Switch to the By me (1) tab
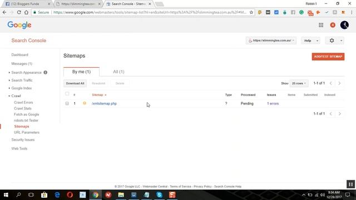 (81, 72)
